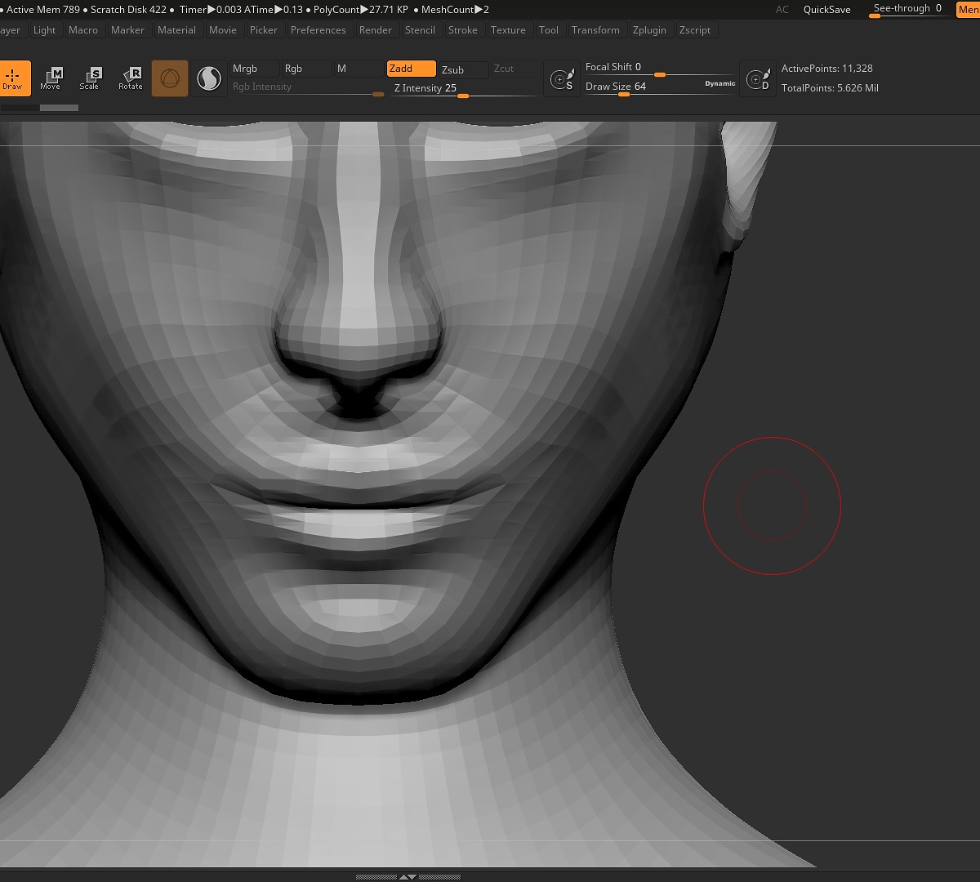980x882 pixels.
Task: Open the Render menu
Action: [376, 30]
